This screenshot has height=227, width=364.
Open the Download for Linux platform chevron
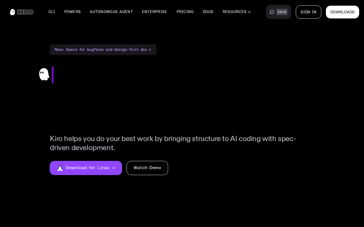[x=114, y=168]
